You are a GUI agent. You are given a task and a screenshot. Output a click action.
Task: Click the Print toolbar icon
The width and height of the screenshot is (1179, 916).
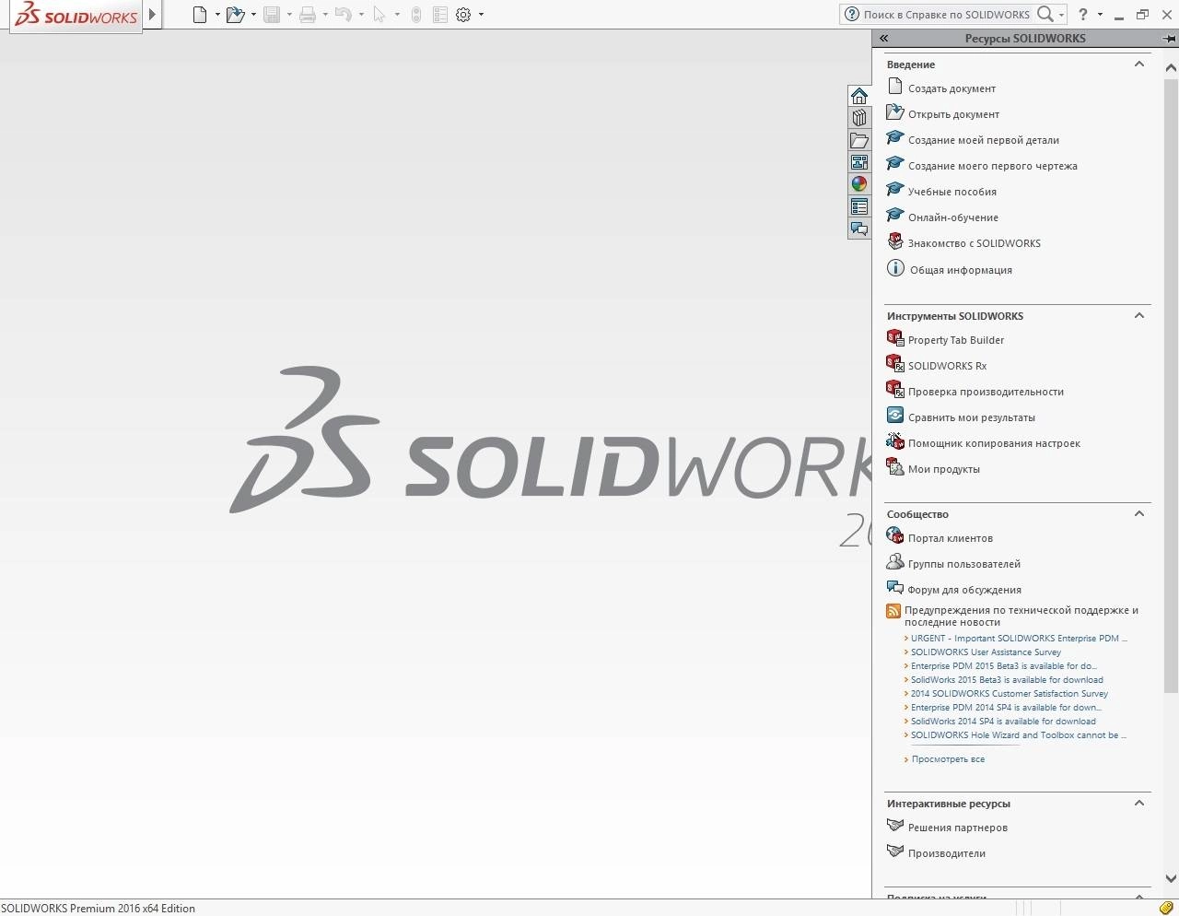coord(308,15)
